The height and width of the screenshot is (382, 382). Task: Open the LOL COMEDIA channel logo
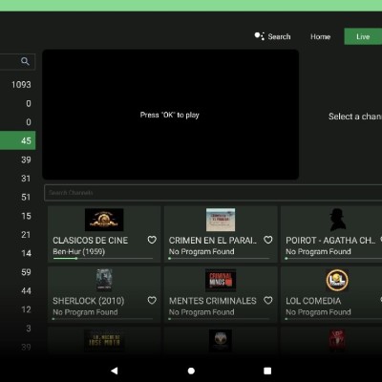[x=337, y=280]
